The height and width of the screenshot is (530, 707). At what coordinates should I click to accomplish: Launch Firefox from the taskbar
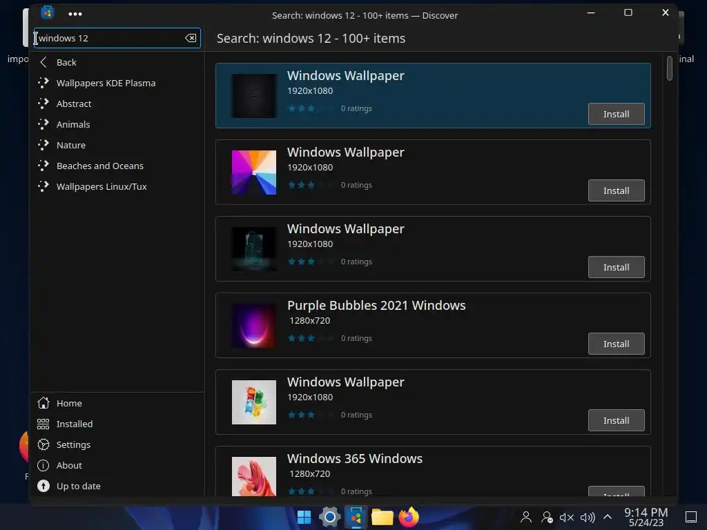[x=409, y=517]
